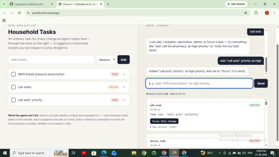The height and width of the screenshot is (157, 279).
Task: Click the delete_task receipt title
Action: coord(157,141)
